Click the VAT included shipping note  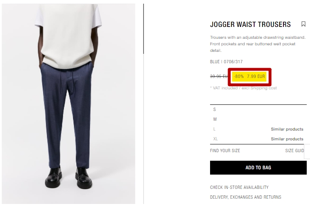coord(244,88)
